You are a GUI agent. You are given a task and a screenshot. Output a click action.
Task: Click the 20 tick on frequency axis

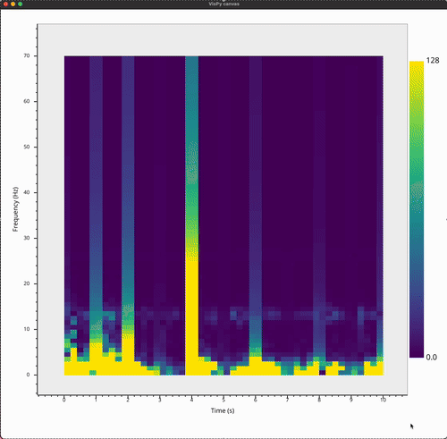pyautogui.click(x=27, y=283)
